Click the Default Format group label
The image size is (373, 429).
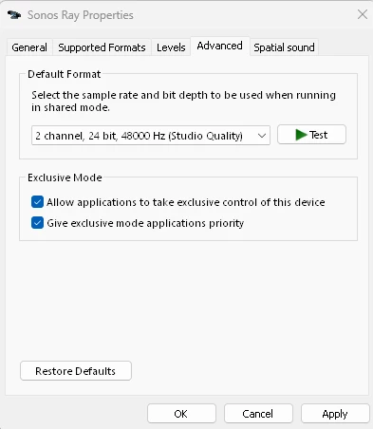tap(65, 74)
